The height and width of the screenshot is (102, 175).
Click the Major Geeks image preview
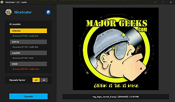pyautogui.click(x=116, y=49)
